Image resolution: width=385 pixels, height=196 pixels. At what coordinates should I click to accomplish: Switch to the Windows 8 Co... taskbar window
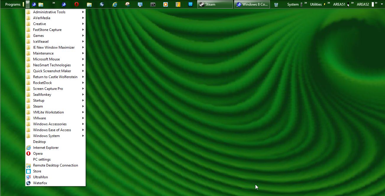pyautogui.click(x=252, y=4)
